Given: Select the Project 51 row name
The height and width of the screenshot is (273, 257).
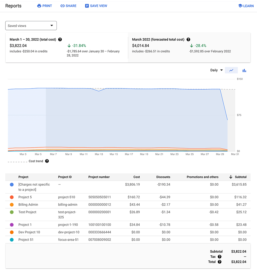Looking at the screenshot, I should pos(26,240).
